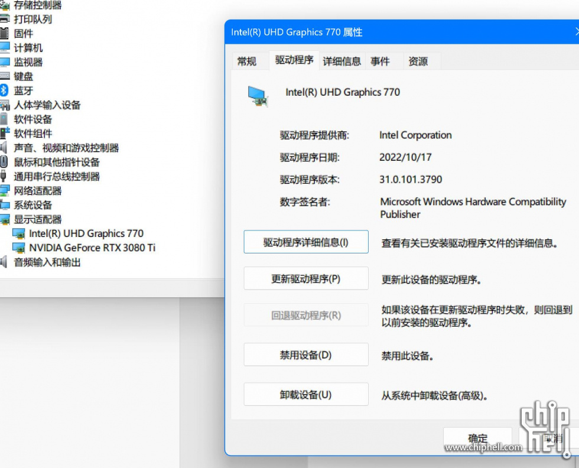Click the Microsoft Windows Hardware Compatibility Publisher text
The width and height of the screenshot is (579, 468).
[473, 208]
